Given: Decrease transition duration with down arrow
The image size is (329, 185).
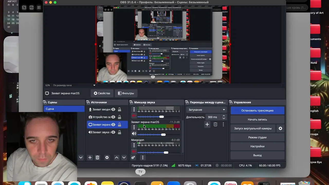Looking at the screenshot, I should pos(224,118).
